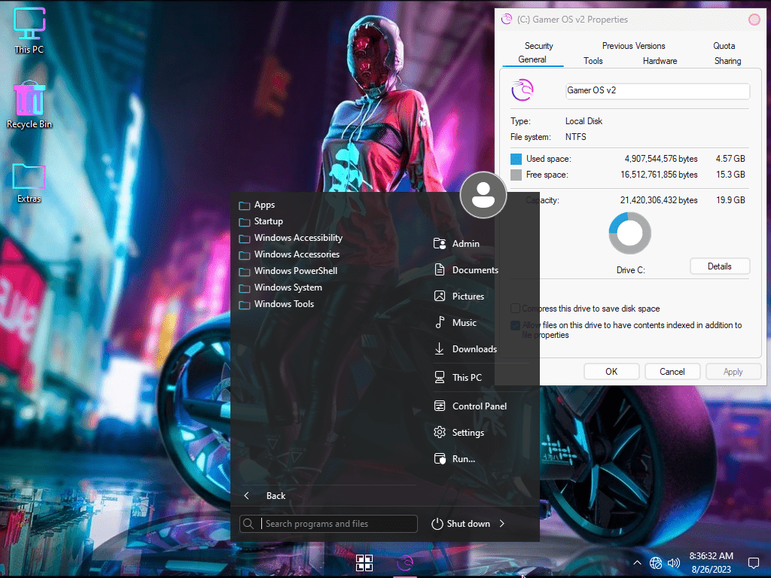Switch to Tools tab
This screenshot has width=771, height=578.
click(x=593, y=61)
